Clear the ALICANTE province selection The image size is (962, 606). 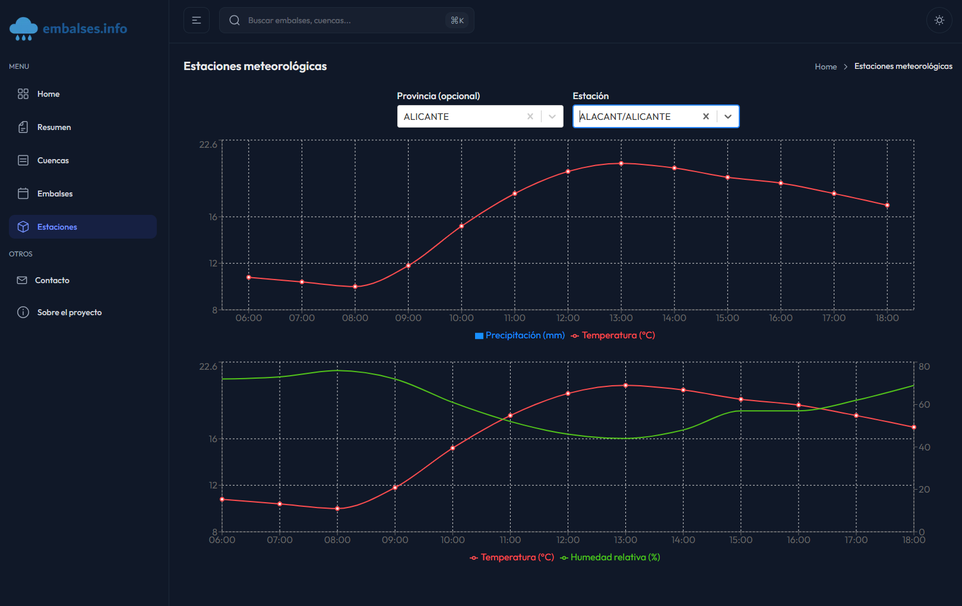point(530,116)
